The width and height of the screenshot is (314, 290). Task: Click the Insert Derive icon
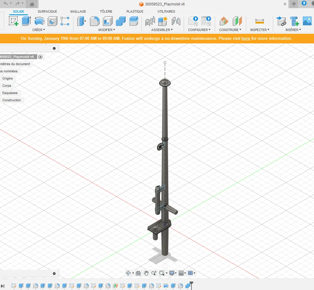coord(281,21)
